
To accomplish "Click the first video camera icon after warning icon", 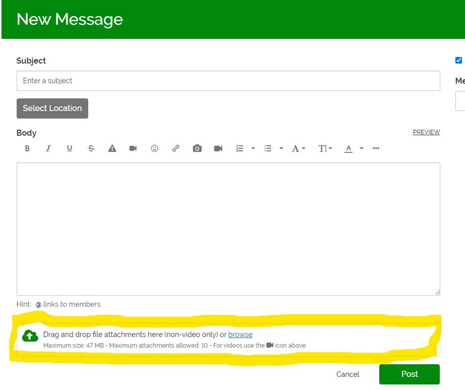I will [133, 148].
